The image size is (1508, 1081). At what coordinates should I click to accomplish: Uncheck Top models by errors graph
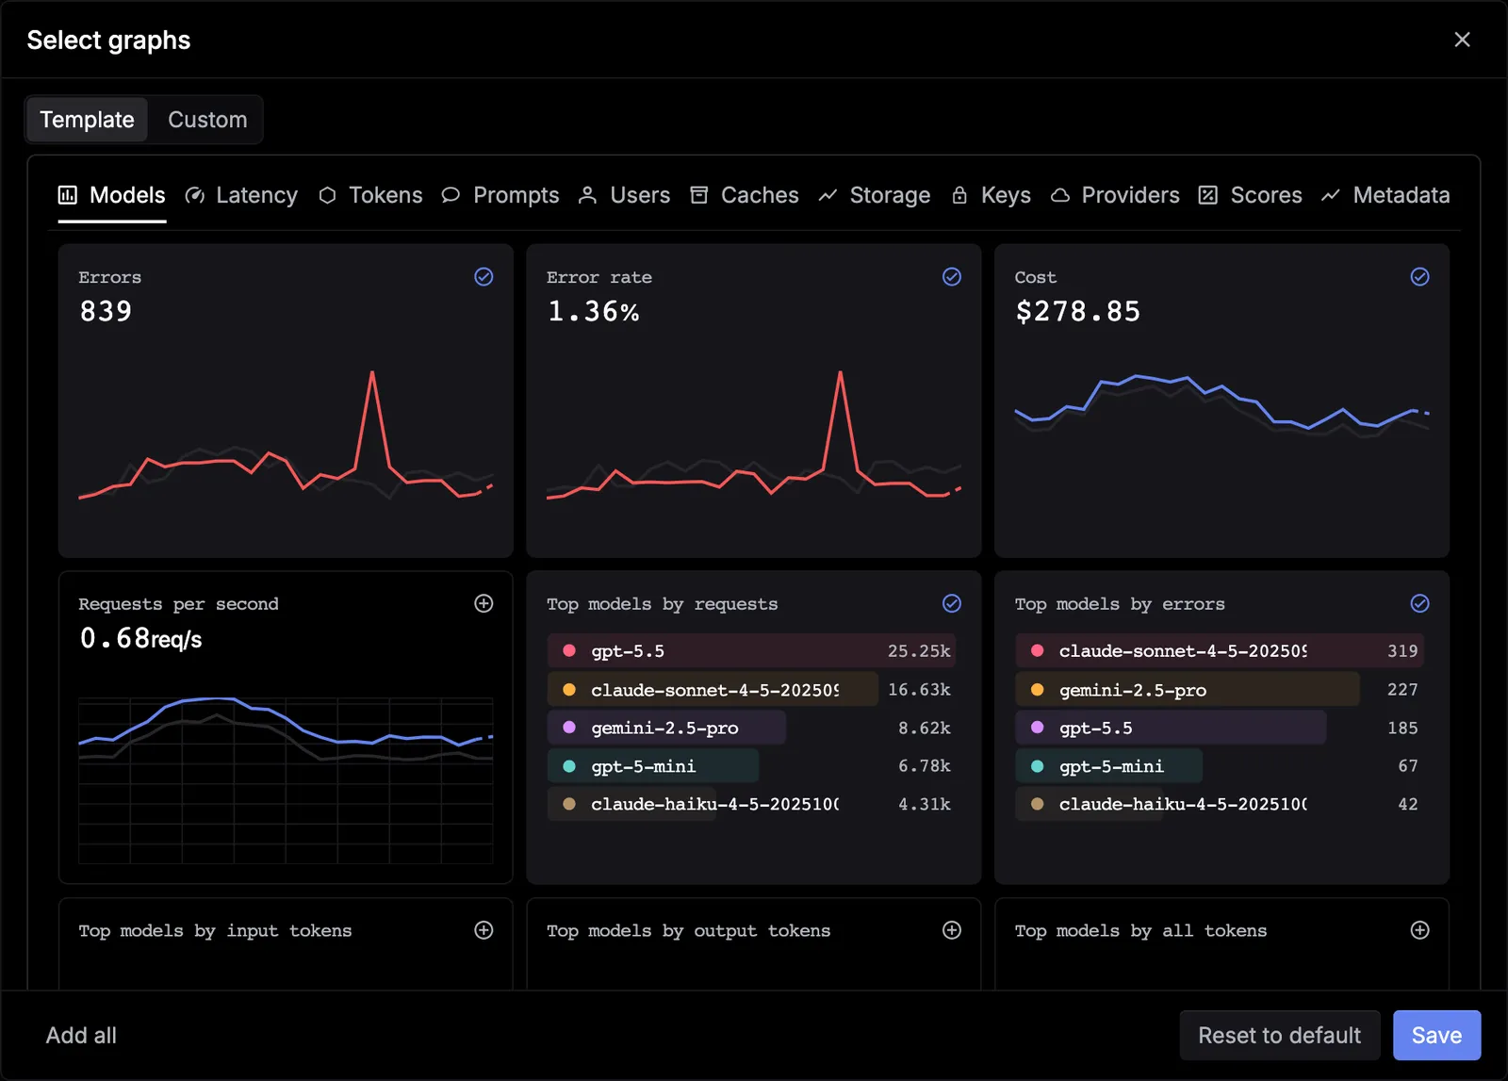[1419, 603]
